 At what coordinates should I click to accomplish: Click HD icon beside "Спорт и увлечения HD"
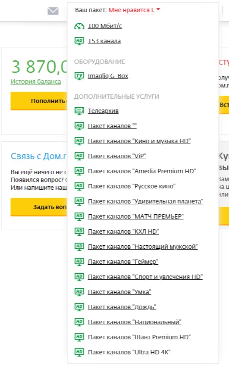point(79,277)
